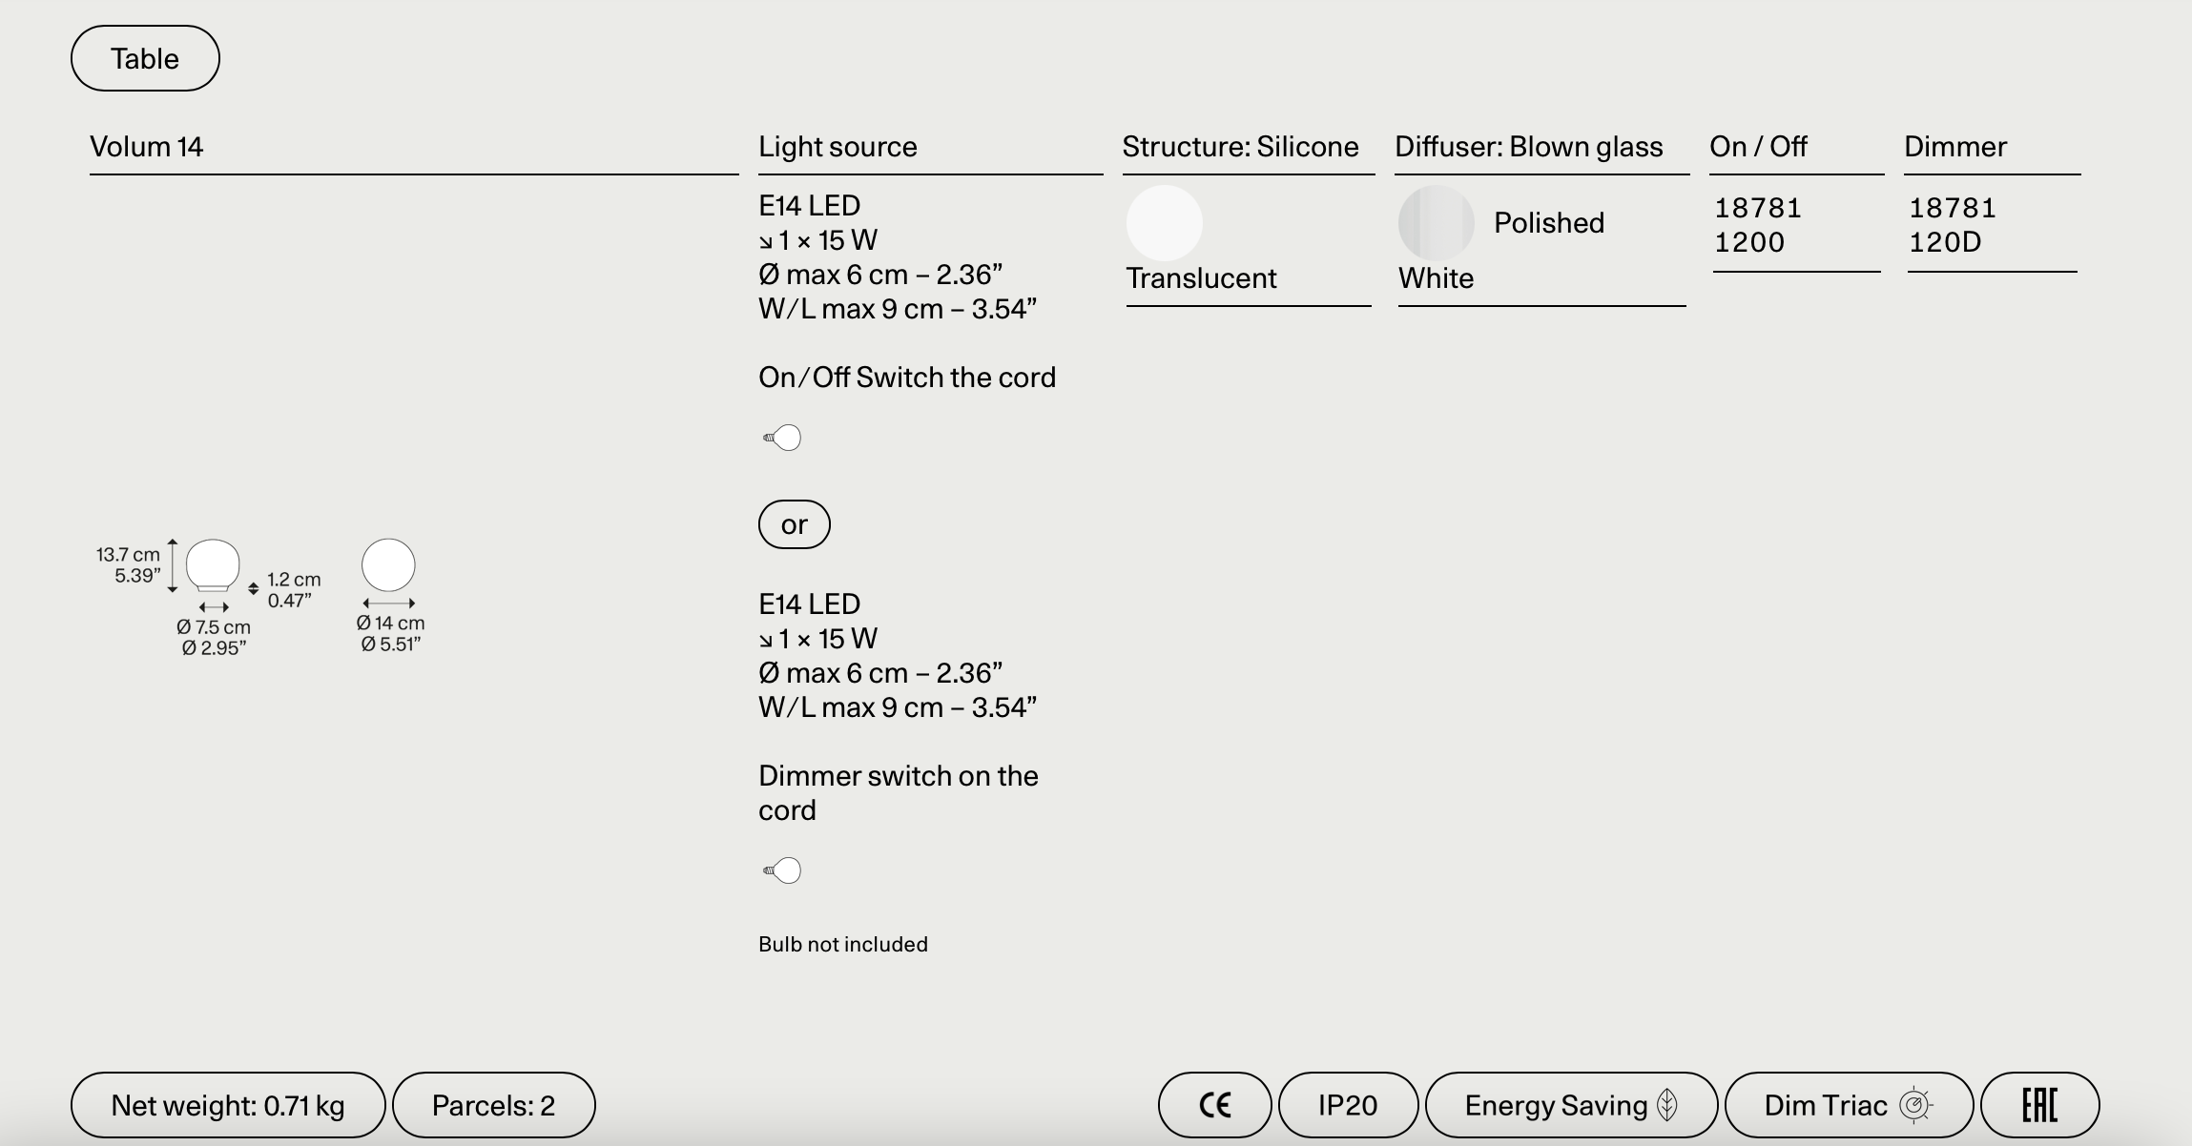
Task: Click the bulb icon under Dimmer switch
Action: 783,870
